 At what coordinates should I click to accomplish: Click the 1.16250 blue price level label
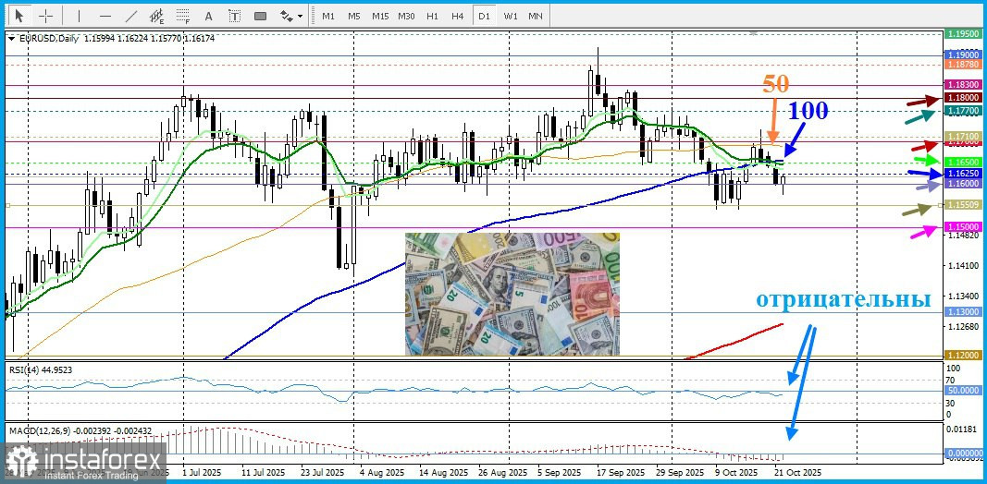pos(963,174)
